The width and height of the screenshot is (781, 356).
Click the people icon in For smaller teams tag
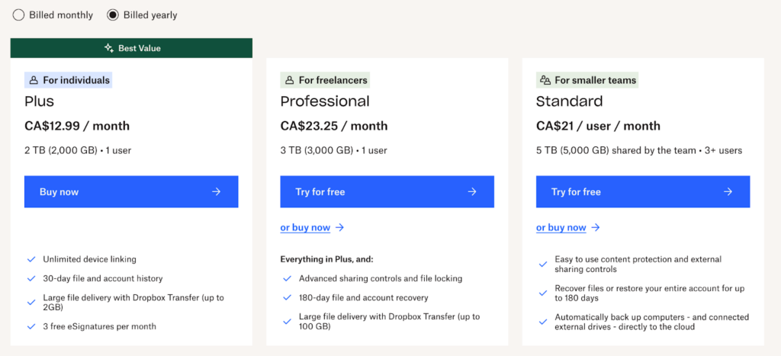click(546, 80)
